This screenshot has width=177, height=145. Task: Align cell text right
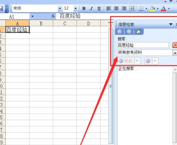pyautogui.click(x=124, y=8)
